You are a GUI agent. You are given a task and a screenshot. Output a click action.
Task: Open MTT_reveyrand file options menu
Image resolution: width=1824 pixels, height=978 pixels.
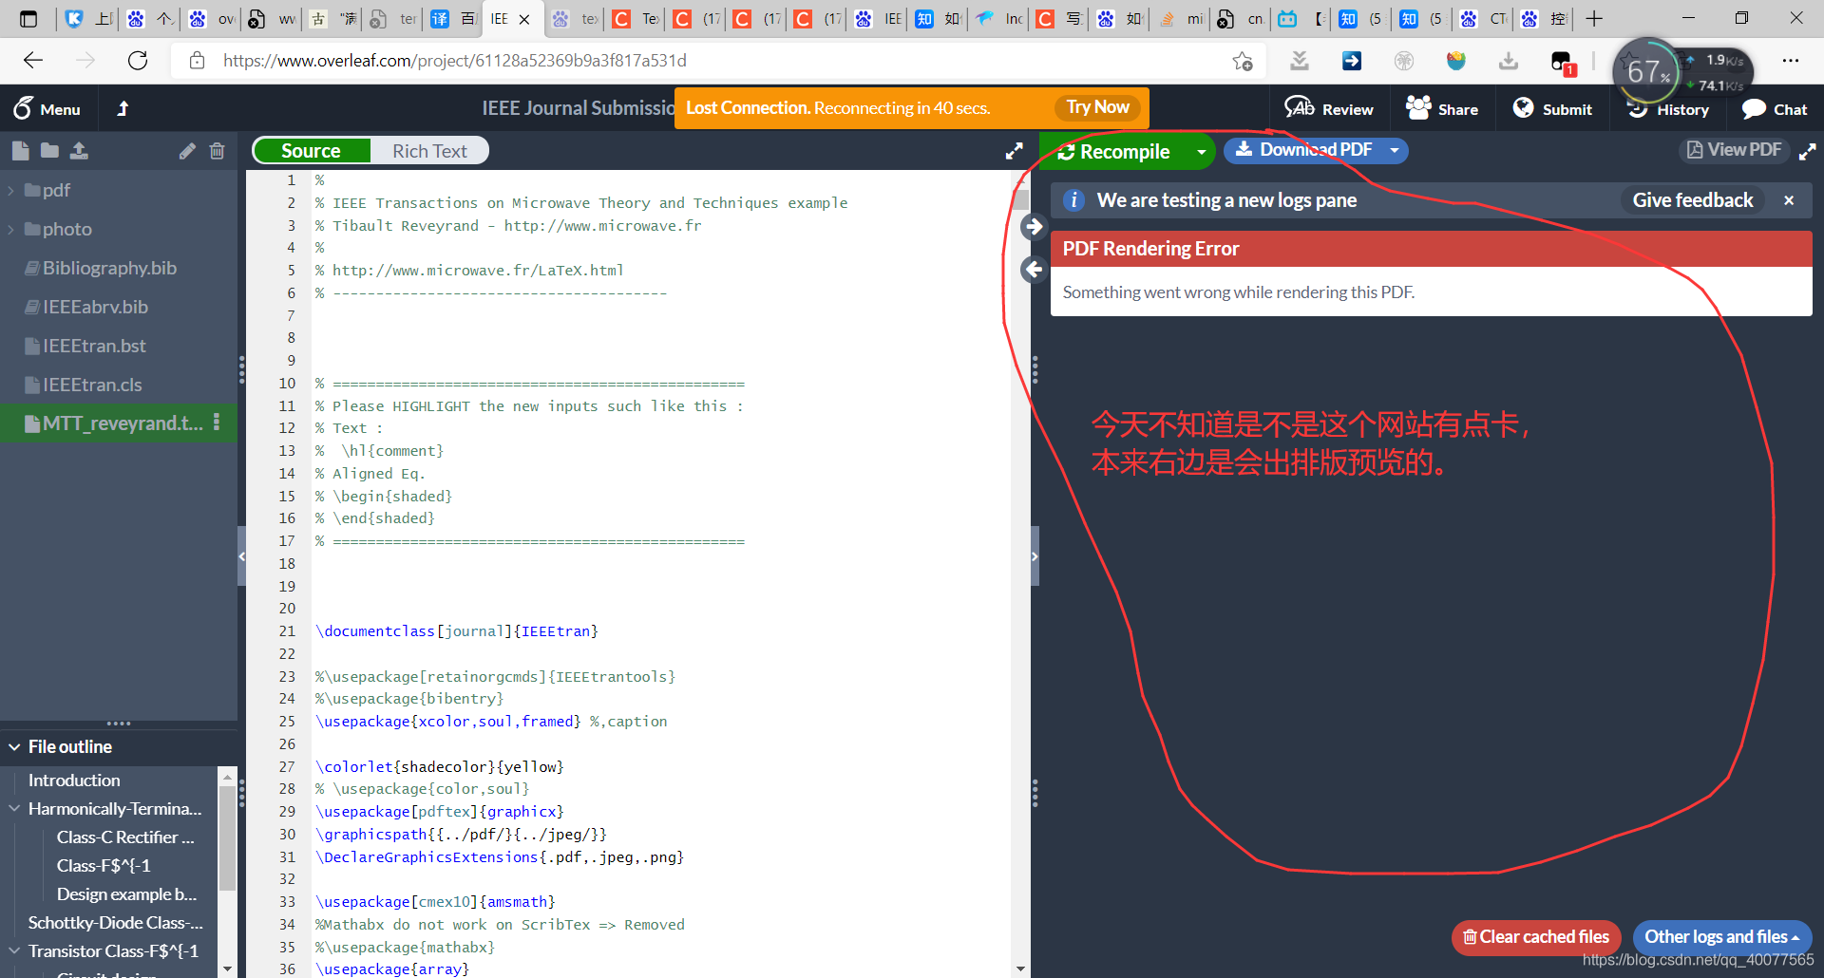[217, 423]
